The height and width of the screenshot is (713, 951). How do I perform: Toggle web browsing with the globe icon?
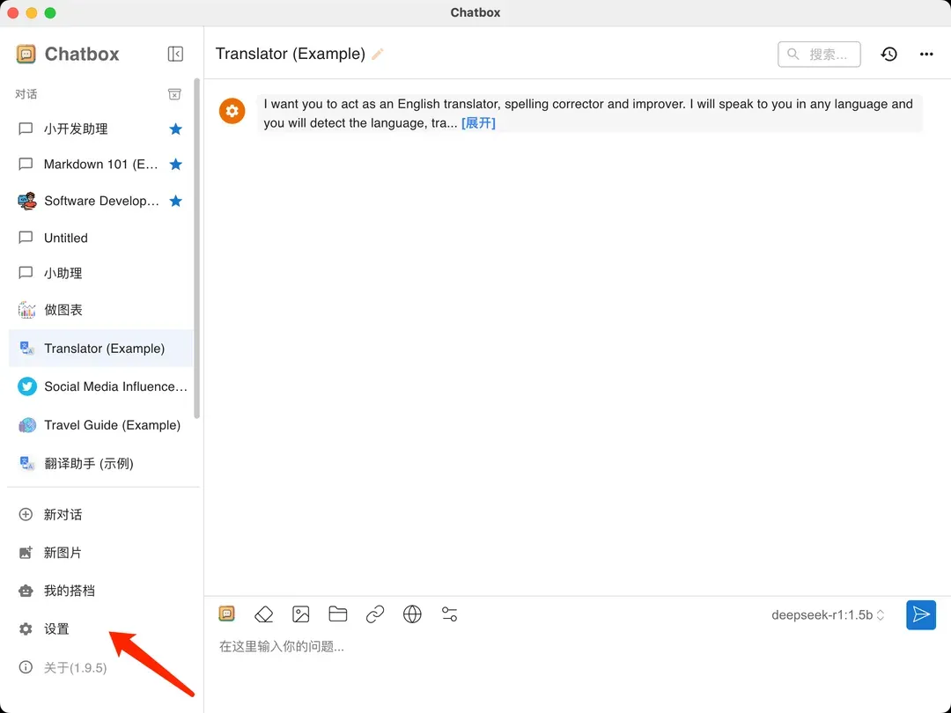pos(412,614)
